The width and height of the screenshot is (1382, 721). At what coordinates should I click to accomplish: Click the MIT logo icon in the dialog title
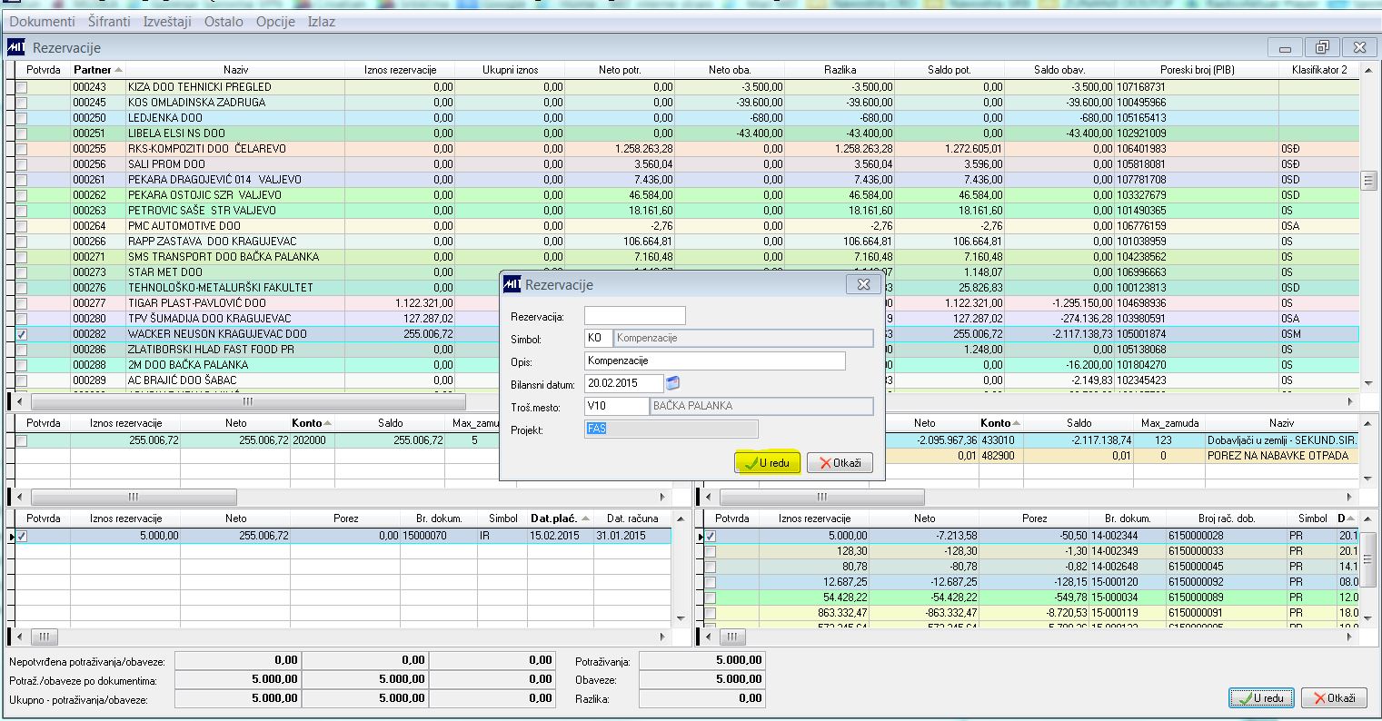tap(512, 284)
